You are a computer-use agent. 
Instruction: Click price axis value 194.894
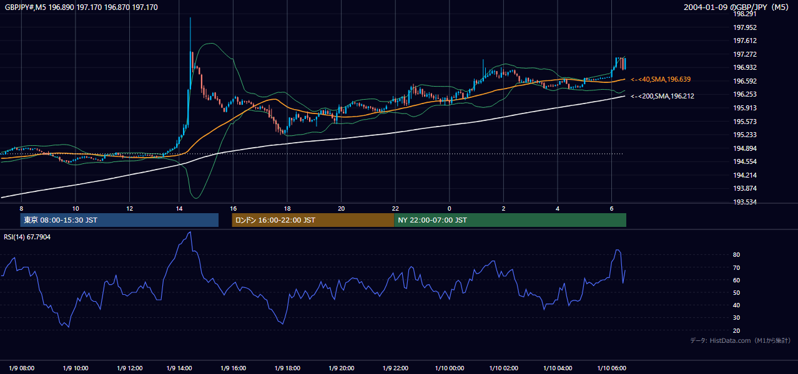pos(746,148)
